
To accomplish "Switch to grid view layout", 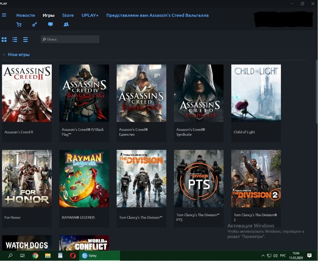I will (4, 40).
